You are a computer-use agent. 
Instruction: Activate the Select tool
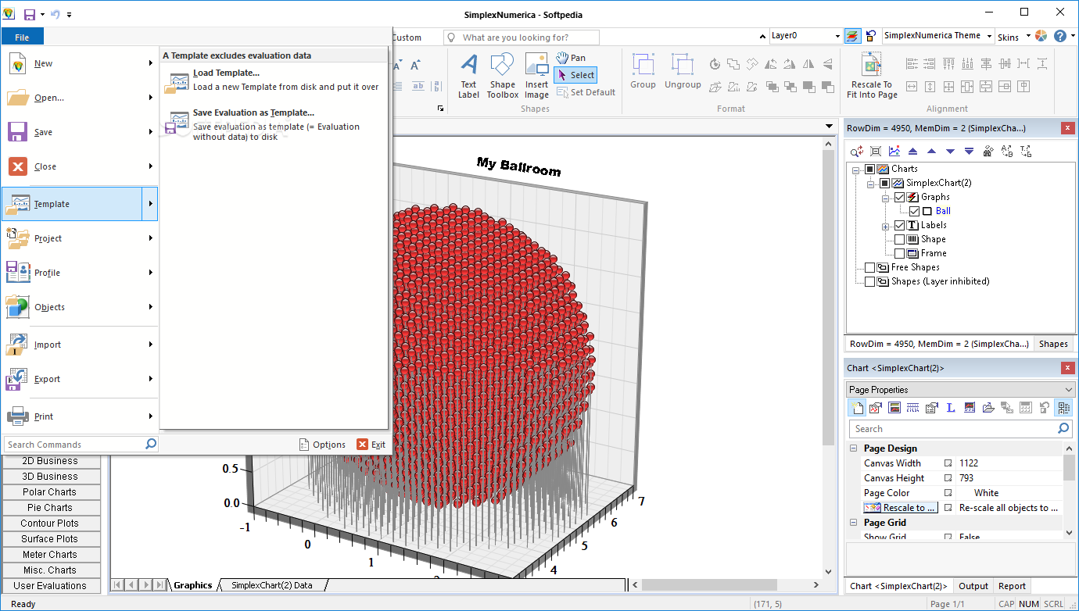575,75
